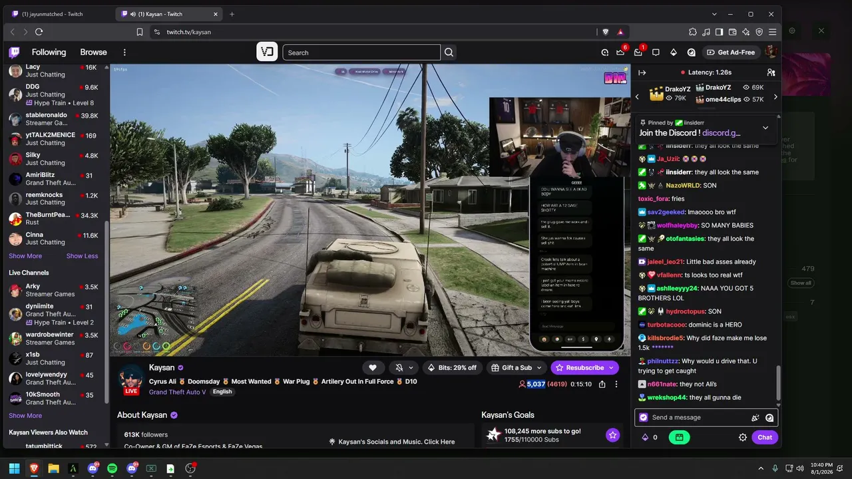Switch to the jayunmatched Twitch tab

[57, 14]
